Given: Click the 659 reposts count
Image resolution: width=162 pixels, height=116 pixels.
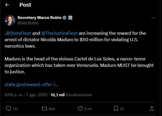Looking at the screenshot, I should point(52,109).
